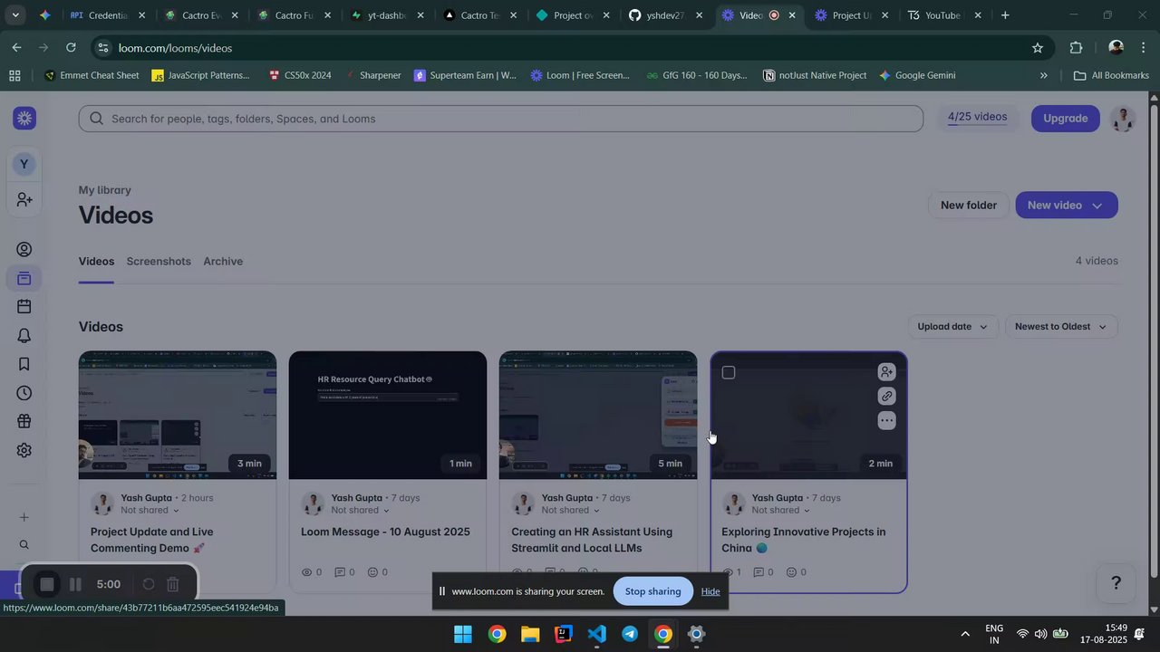Stop the recording with square stop button
Image resolution: width=1160 pixels, height=652 pixels.
click(47, 585)
